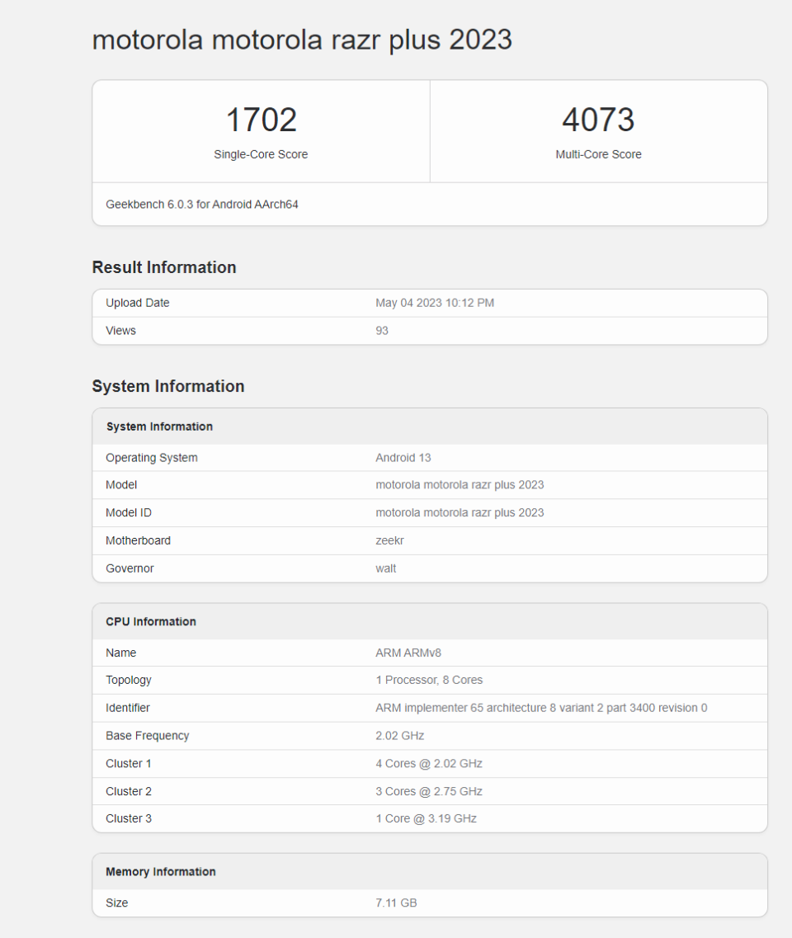Click the single-core score 1702

(261, 120)
